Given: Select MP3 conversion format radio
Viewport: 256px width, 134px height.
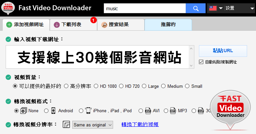Looking at the screenshot, I should [x=166, y=111].
